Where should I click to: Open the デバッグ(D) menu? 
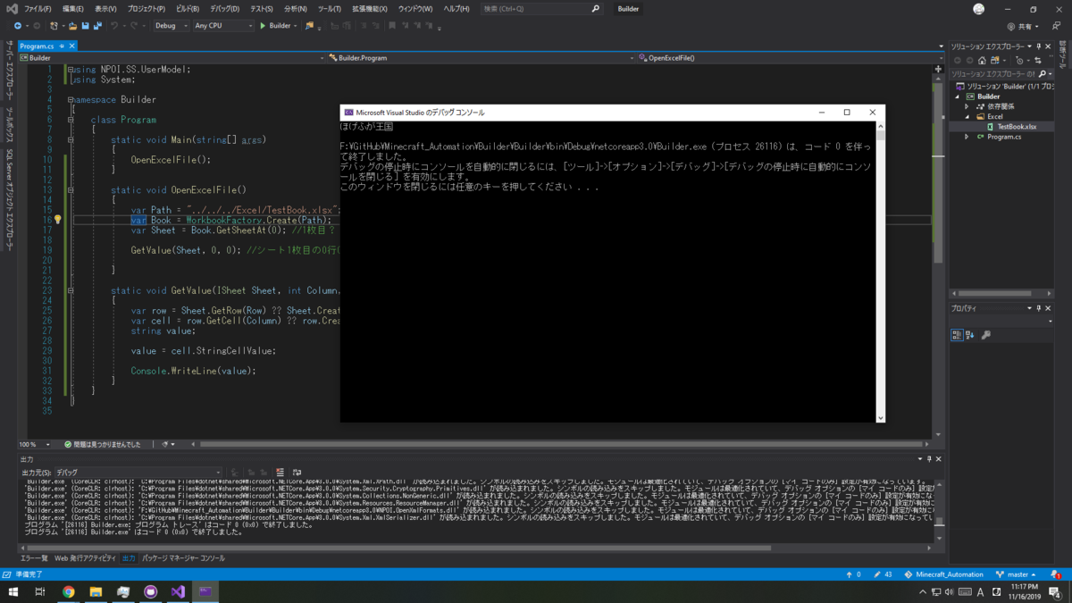click(x=224, y=9)
